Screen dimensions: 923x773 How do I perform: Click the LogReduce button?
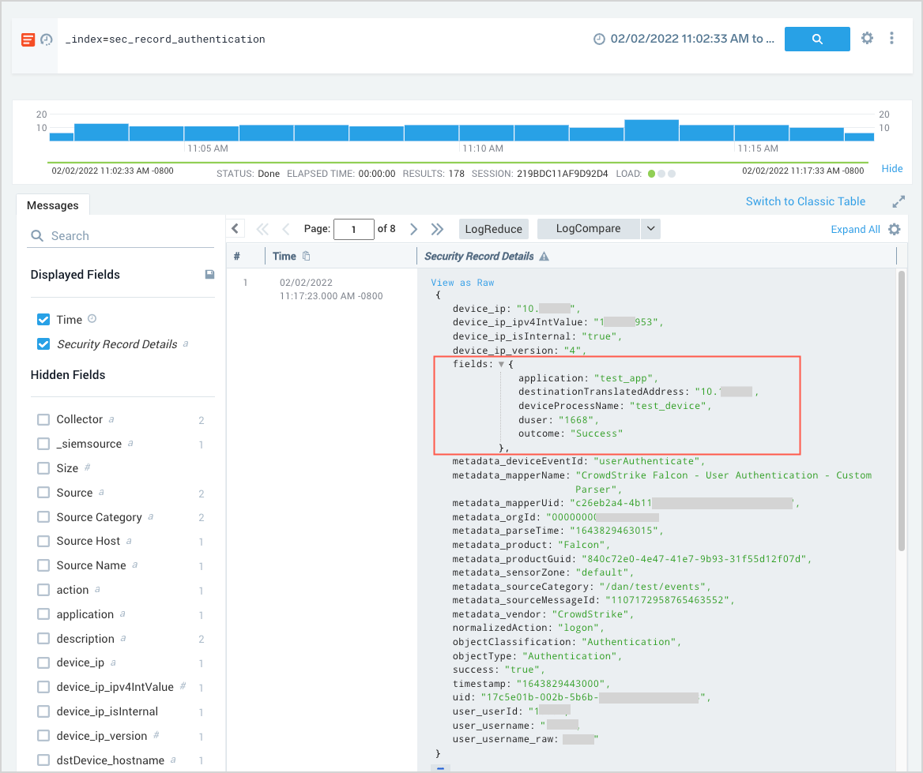coord(493,229)
